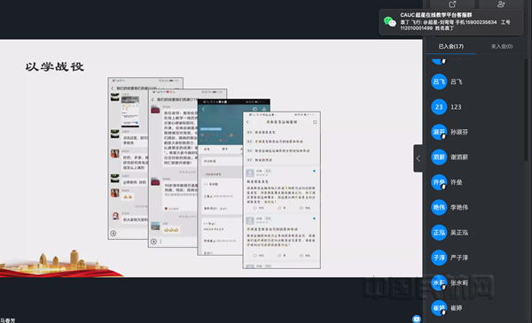Click the blue icon at the shared screen's corner
Viewport: 532px width, 323px height.
point(417,319)
